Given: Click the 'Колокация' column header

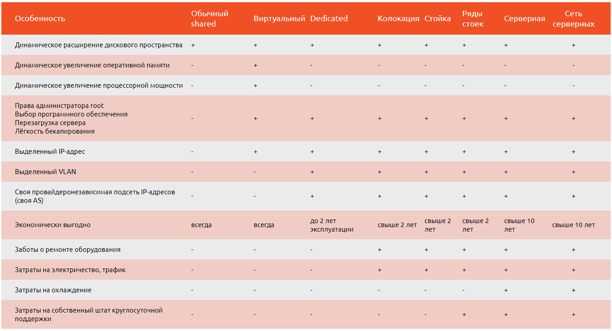Looking at the screenshot, I should pyautogui.click(x=398, y=18).
